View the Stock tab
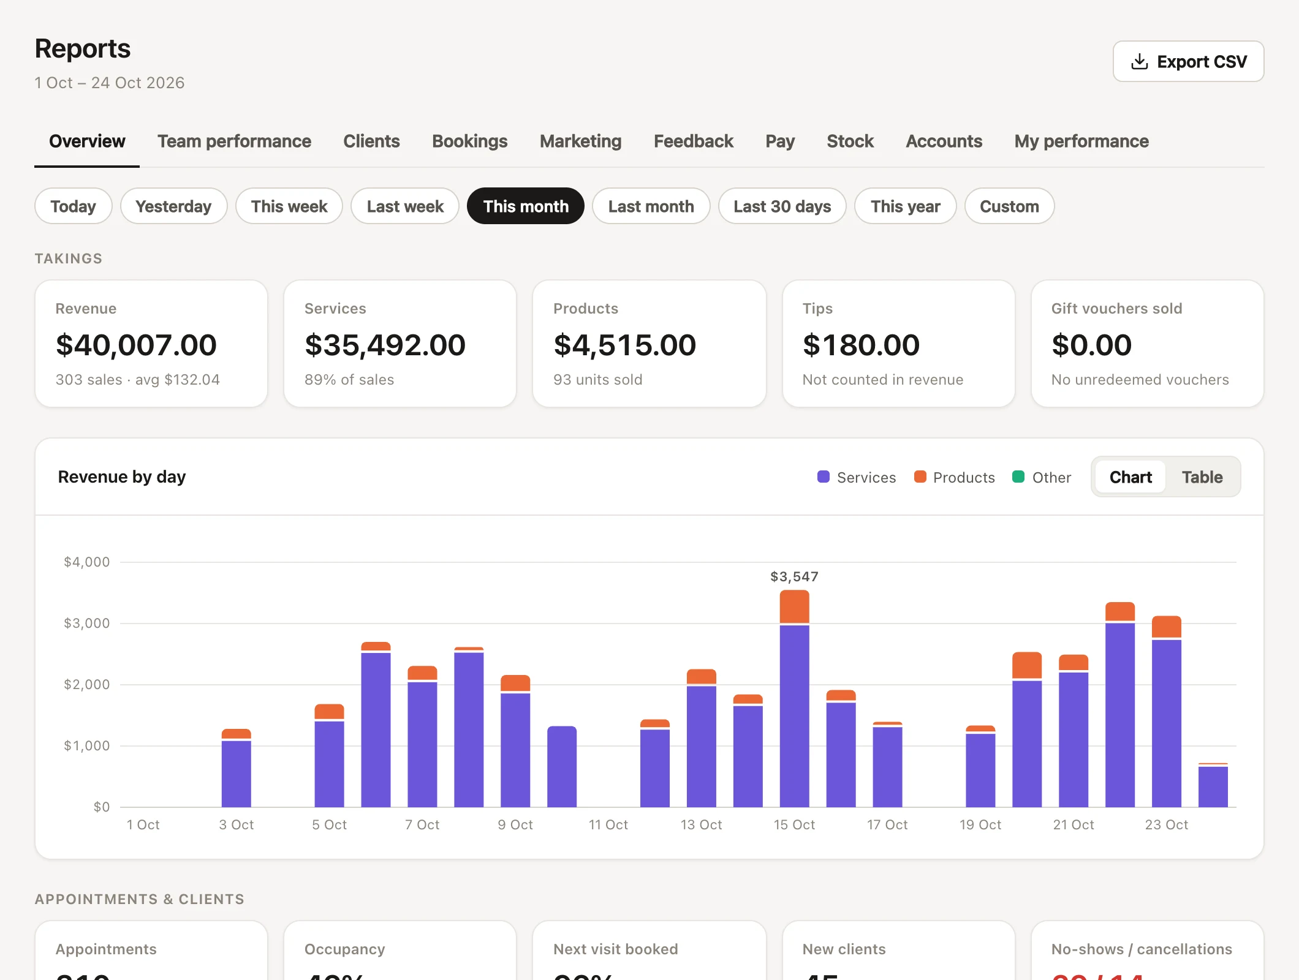Viewport: 1299px width, 980px height. point(850,141)
